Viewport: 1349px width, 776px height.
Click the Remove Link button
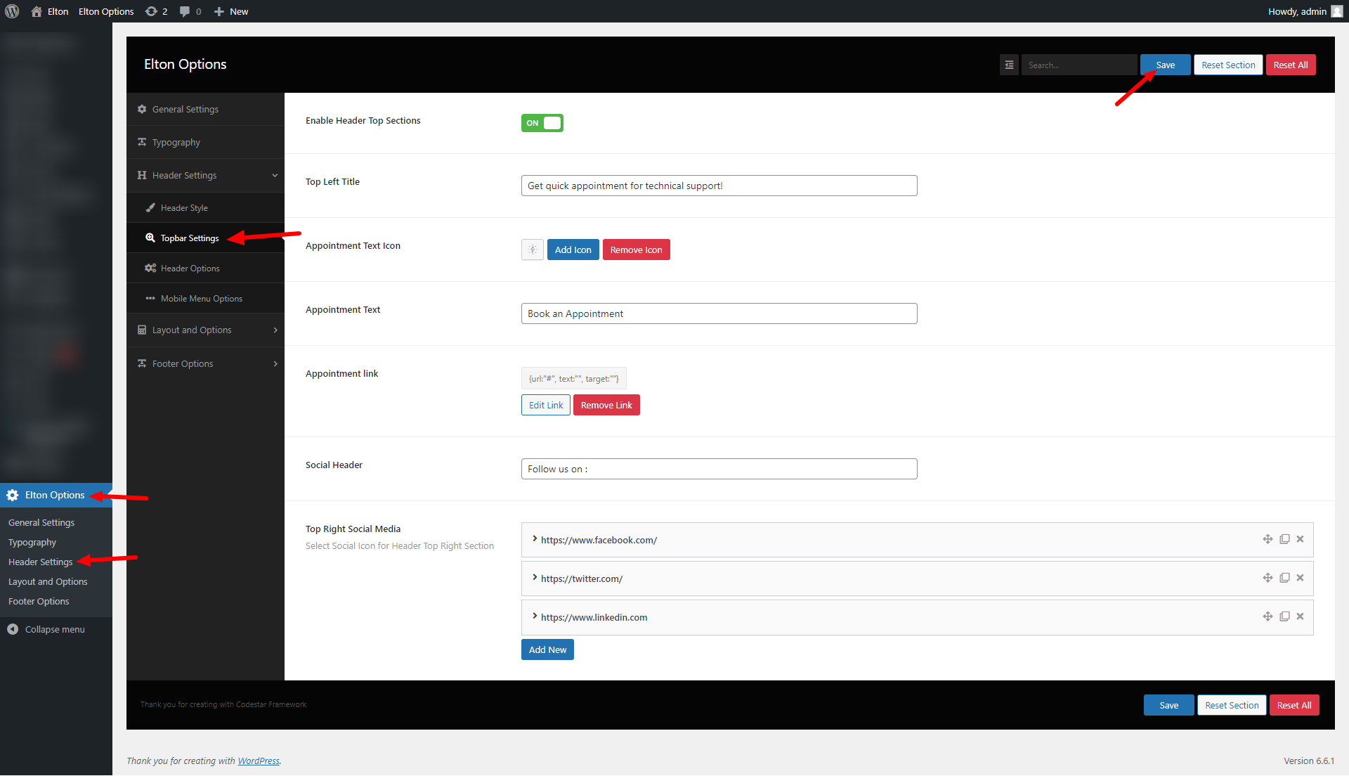coord(606,405)
